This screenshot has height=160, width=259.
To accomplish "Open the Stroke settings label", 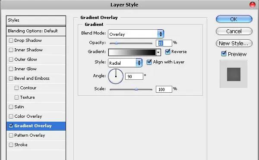I will pos(21,145).
